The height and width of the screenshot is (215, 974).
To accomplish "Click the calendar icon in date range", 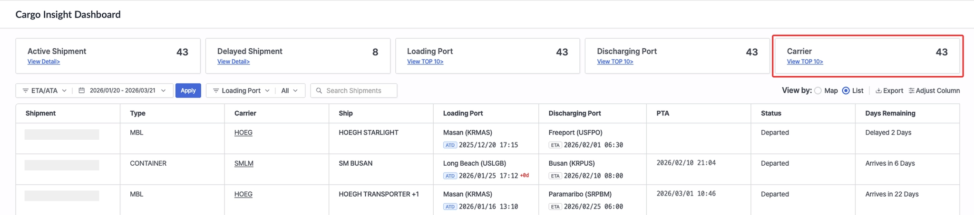I will tap(82, 90).
